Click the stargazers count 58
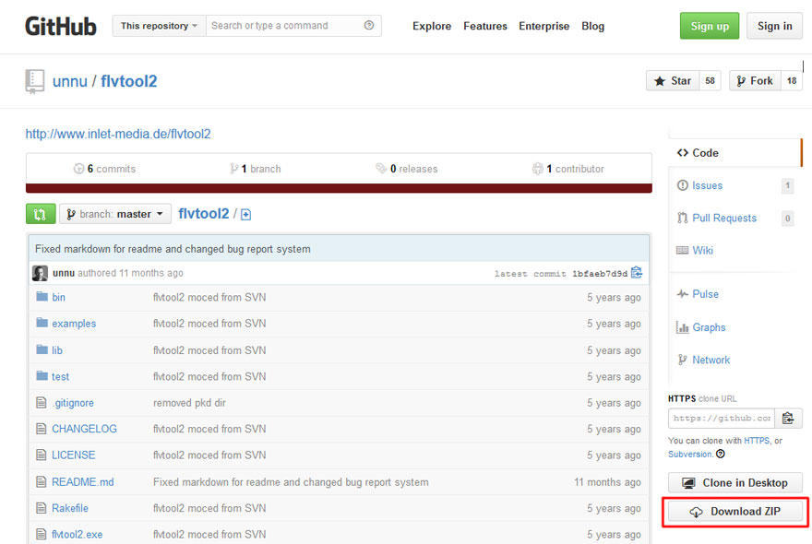The image size is (812, 544). point(710,81)
